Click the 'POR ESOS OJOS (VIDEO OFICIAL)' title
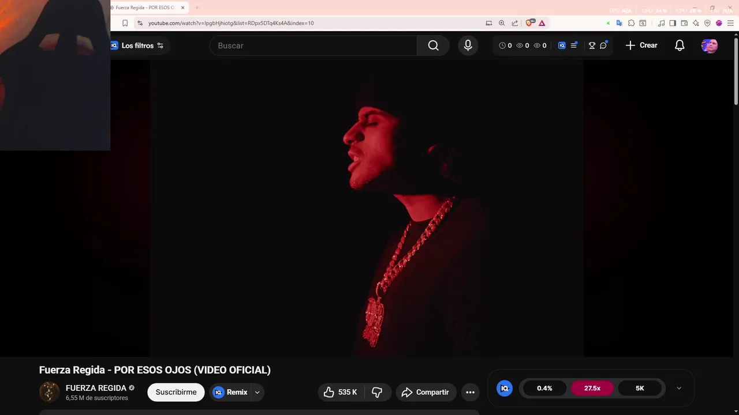 155,370
